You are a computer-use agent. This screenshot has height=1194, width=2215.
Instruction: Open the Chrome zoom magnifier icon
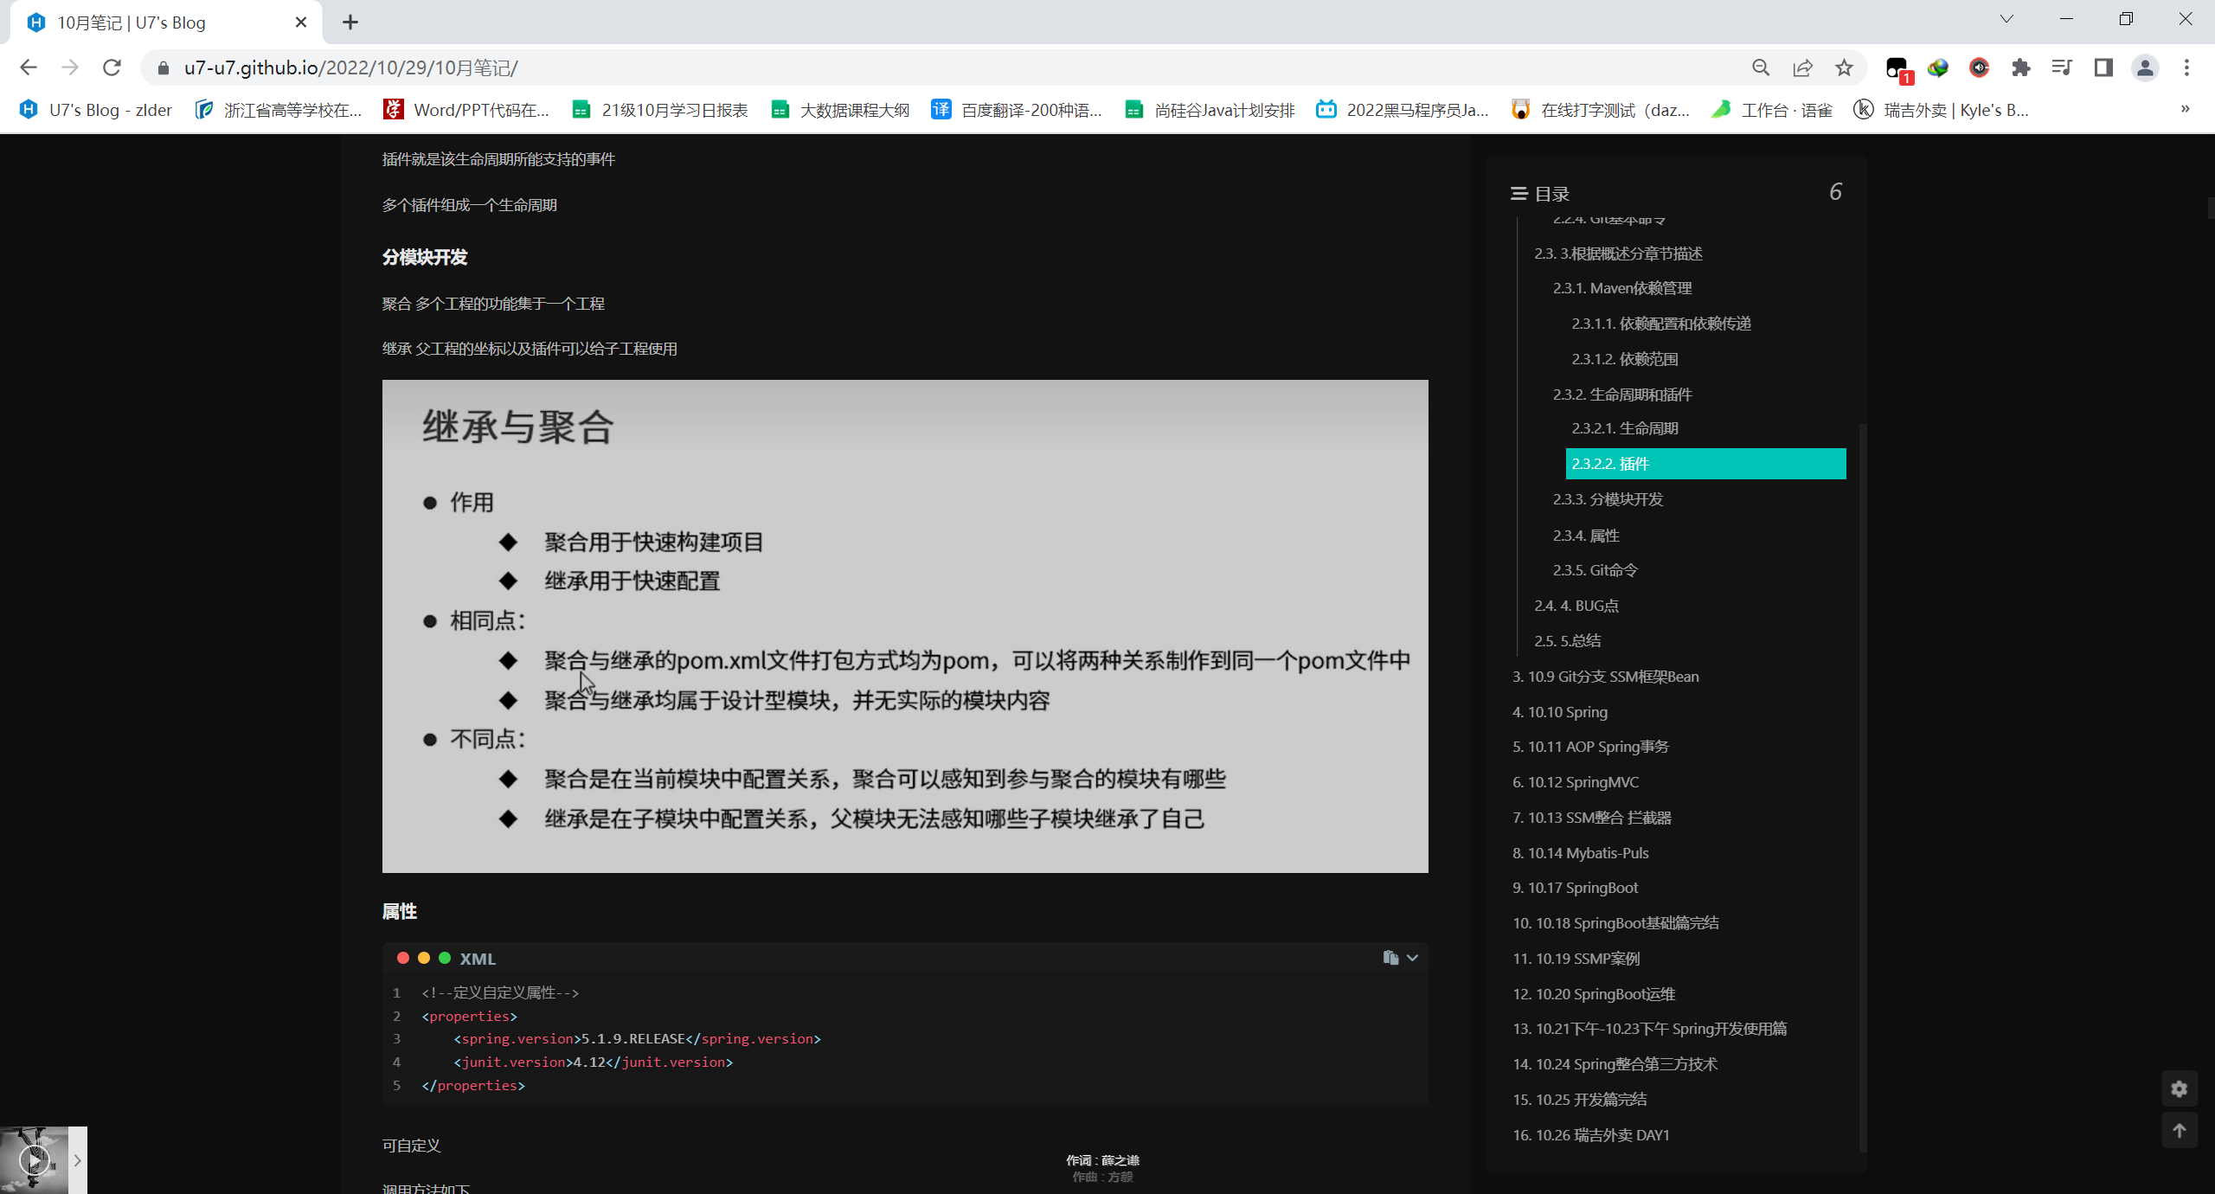pyautogui.click(x=1761, y=67)
